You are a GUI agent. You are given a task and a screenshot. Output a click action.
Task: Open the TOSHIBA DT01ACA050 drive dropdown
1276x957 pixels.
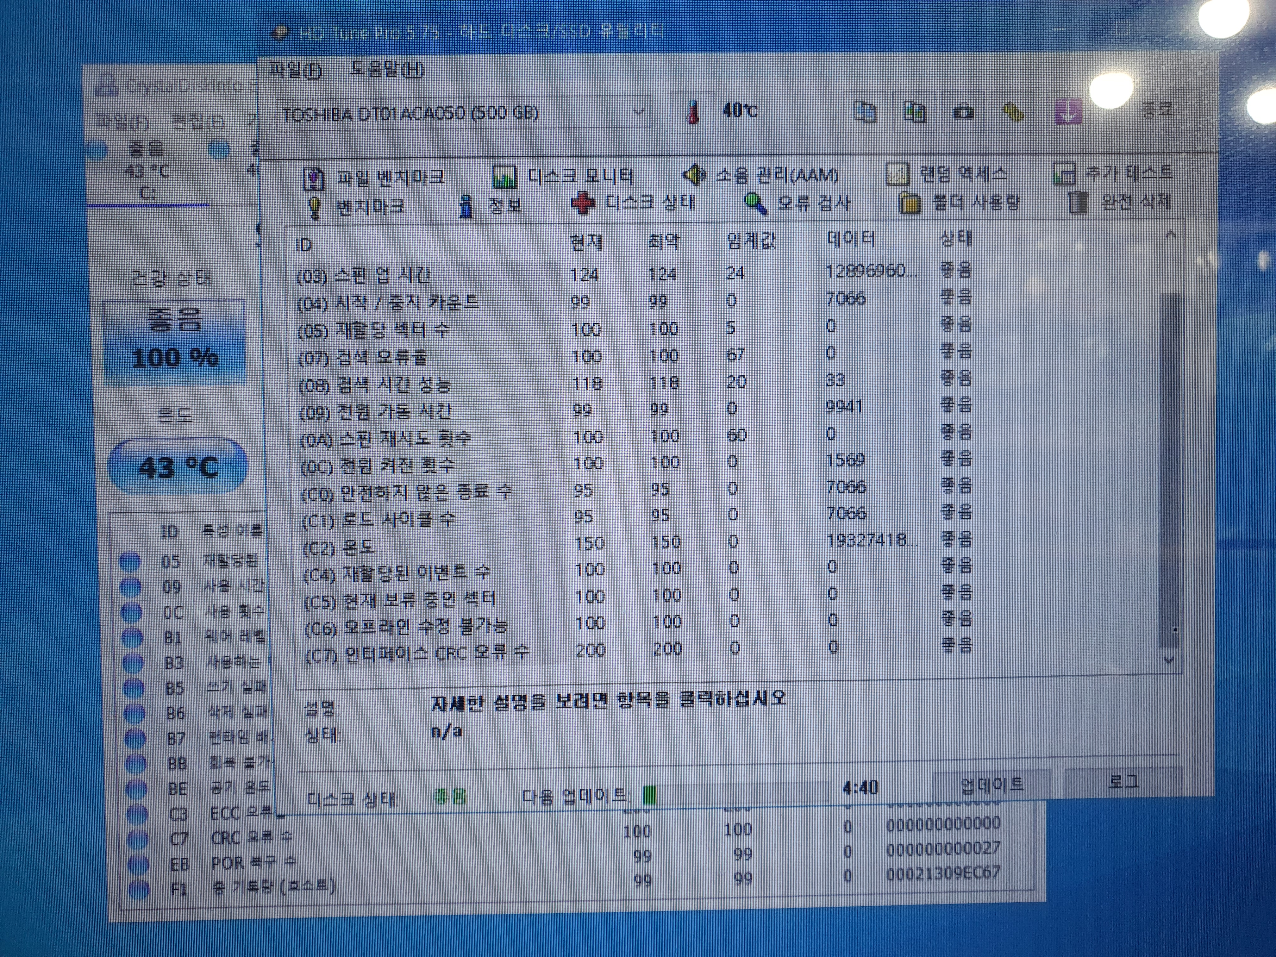pyautogui.click(x=464, y=113)
